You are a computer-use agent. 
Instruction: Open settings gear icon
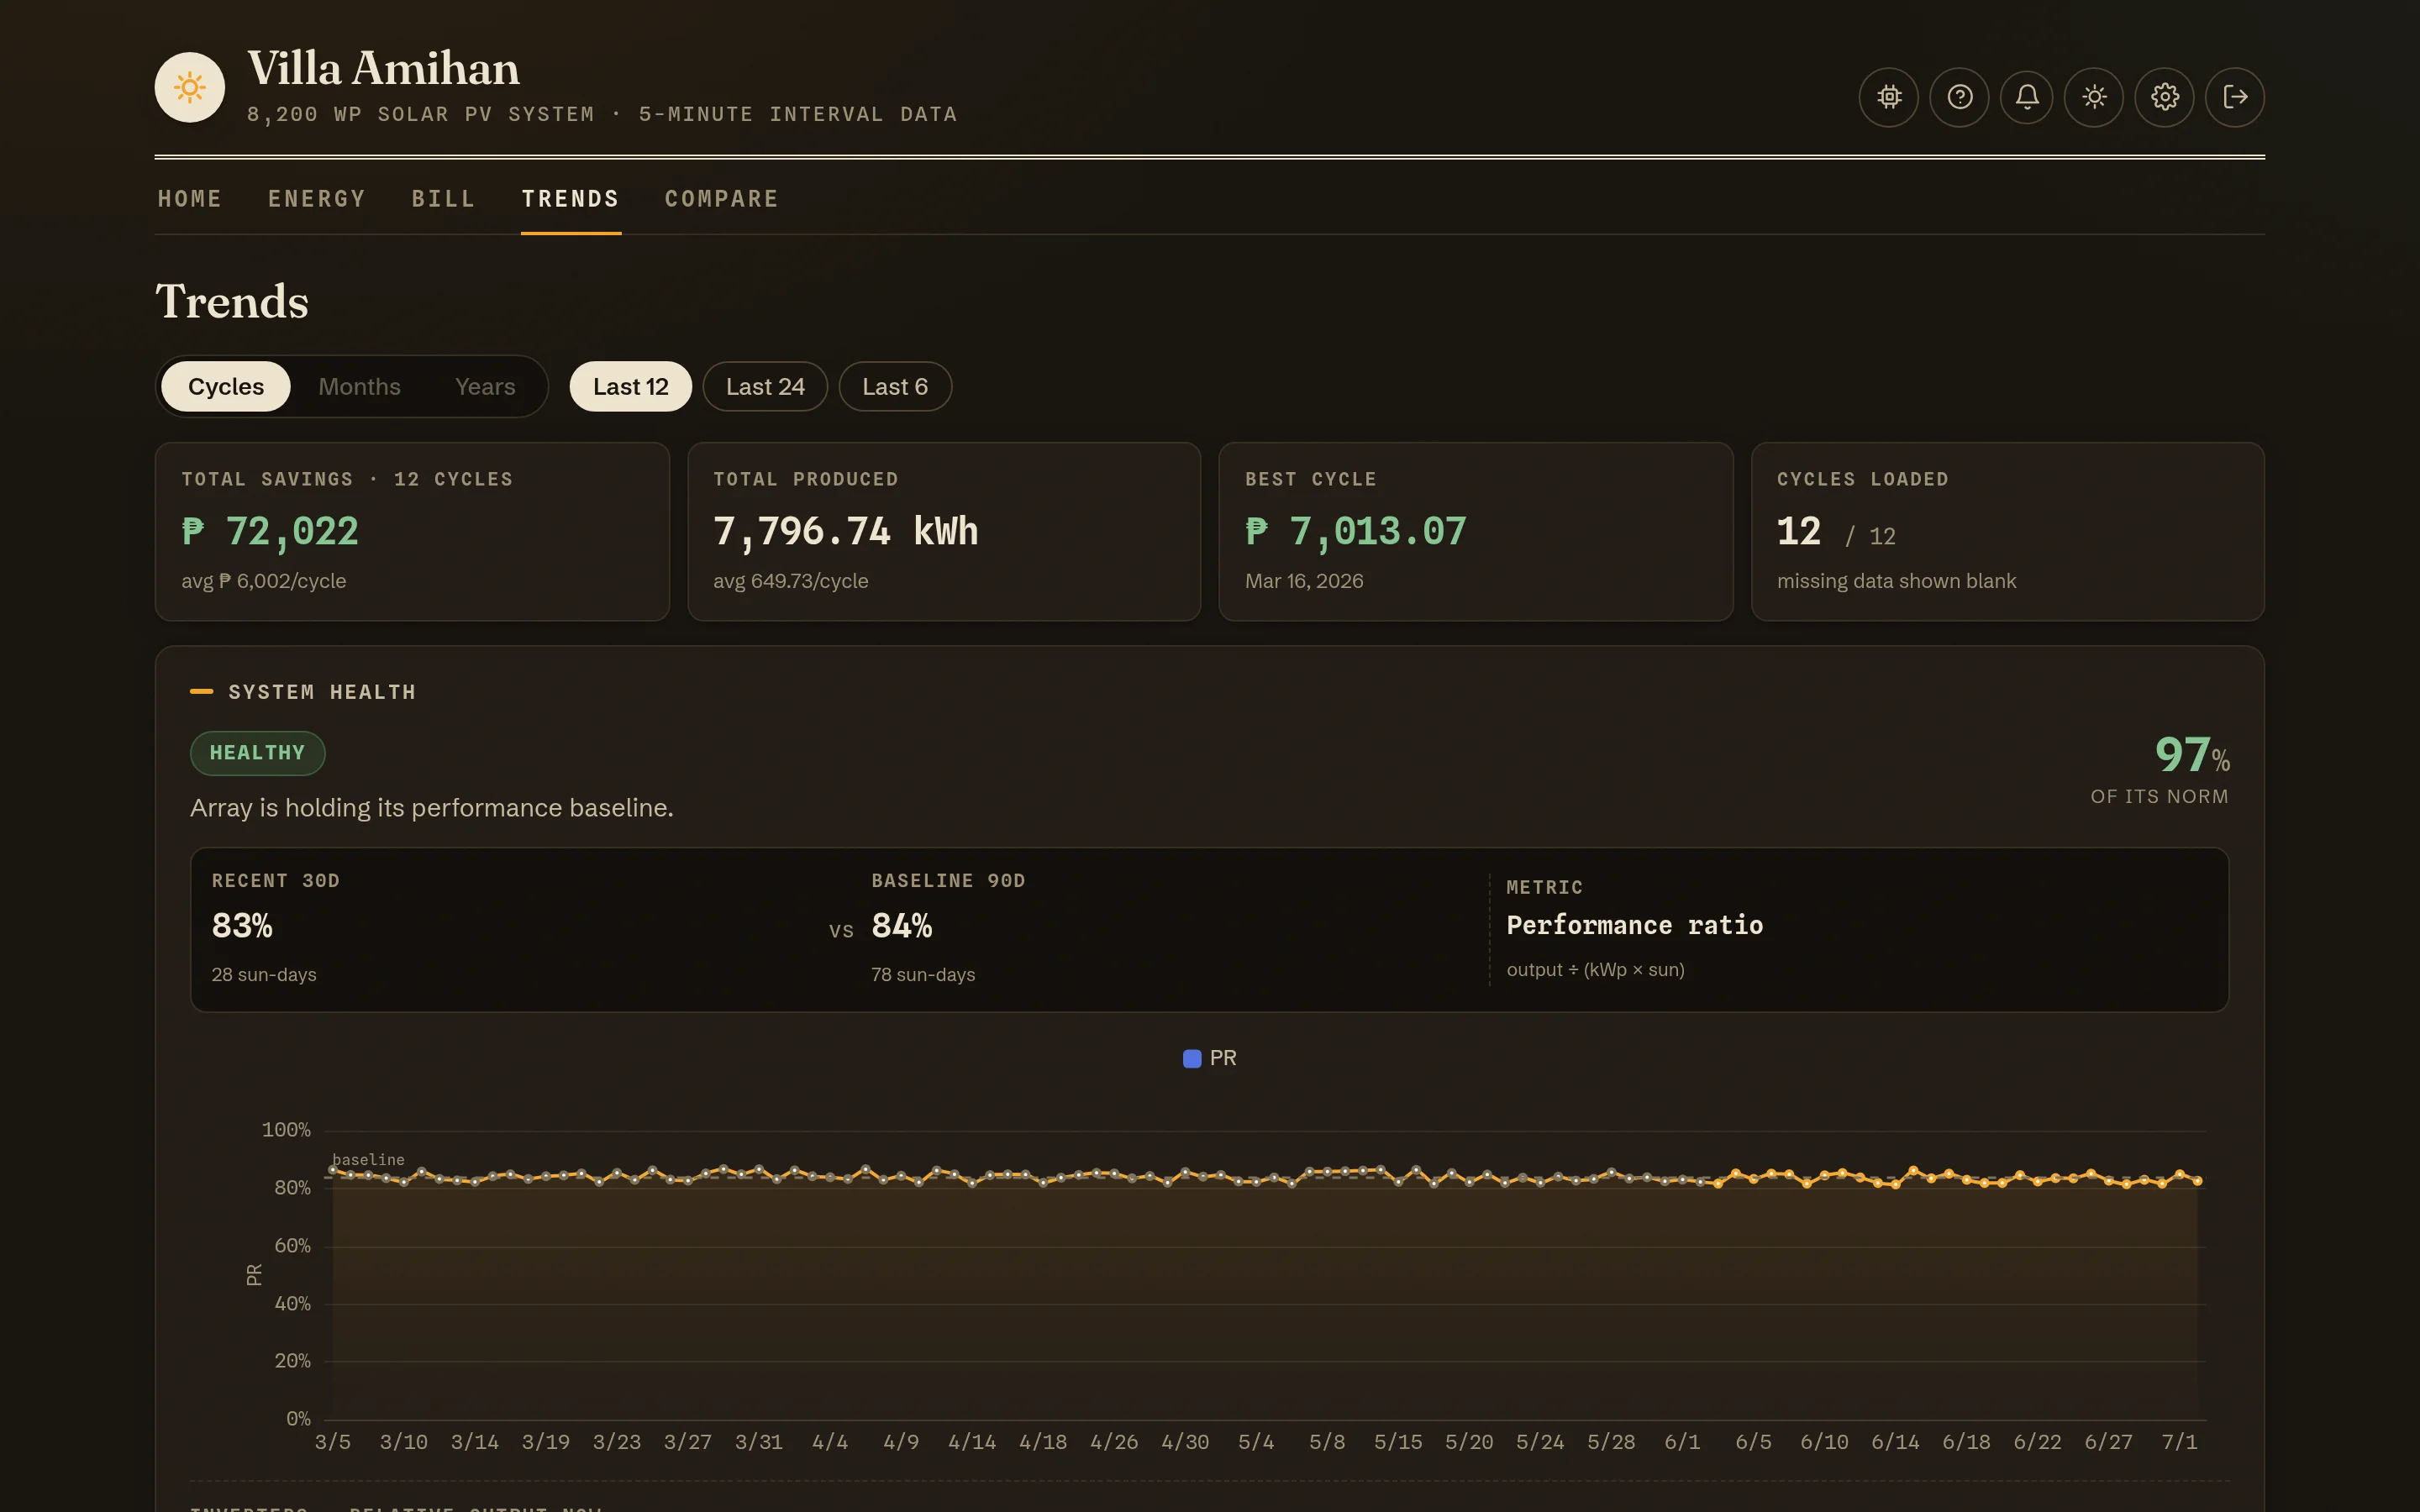coord(2165,97)
